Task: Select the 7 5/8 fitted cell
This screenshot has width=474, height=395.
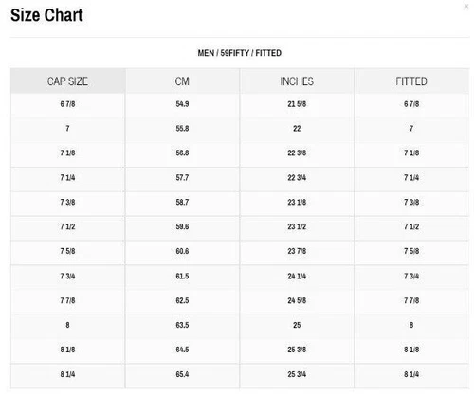Action: tap(411, 251)
